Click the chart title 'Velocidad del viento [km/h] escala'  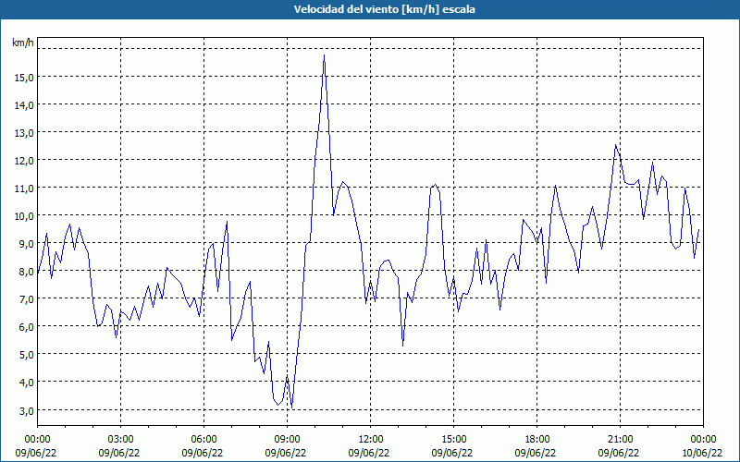(x=384, y=9)
